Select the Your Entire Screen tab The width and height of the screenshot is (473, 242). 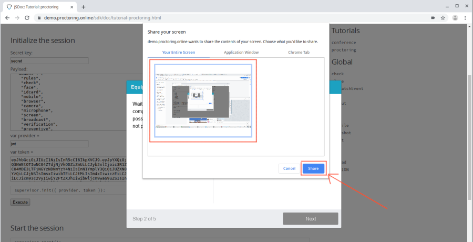179,52
